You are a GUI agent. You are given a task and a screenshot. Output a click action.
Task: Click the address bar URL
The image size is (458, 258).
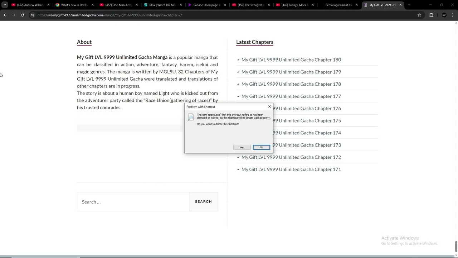pos(109,15)
